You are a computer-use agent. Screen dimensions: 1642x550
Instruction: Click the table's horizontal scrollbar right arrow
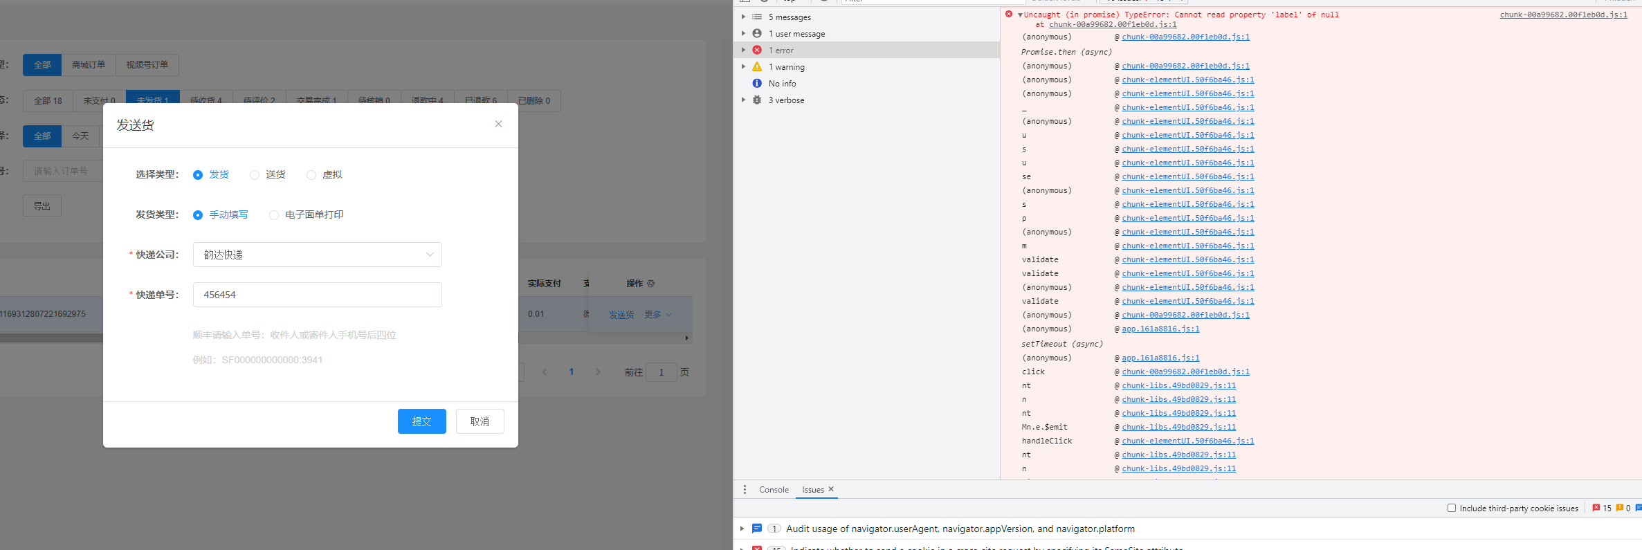[686, 338]
